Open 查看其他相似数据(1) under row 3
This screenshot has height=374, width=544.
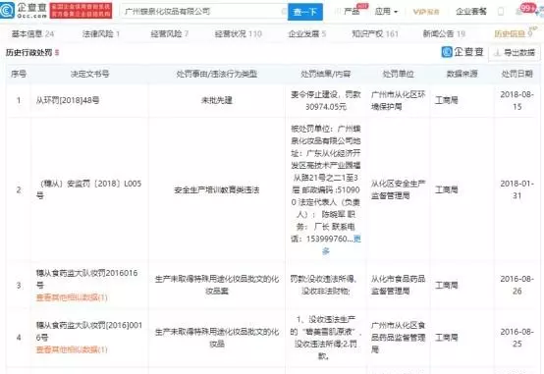[72, 297]
